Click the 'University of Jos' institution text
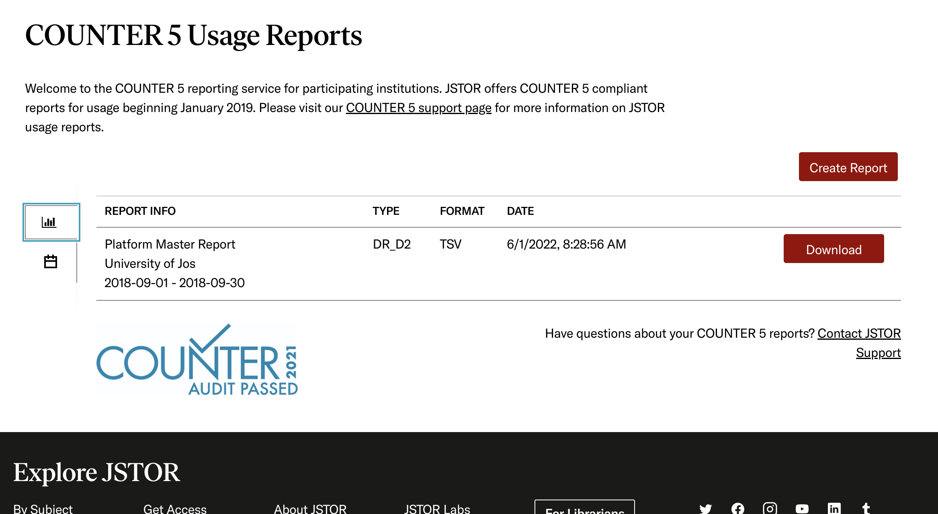 pyautogui.click(x=150, y=263)
